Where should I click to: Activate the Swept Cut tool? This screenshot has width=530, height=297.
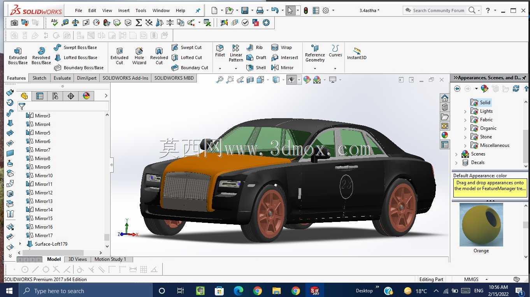(186, 47)
